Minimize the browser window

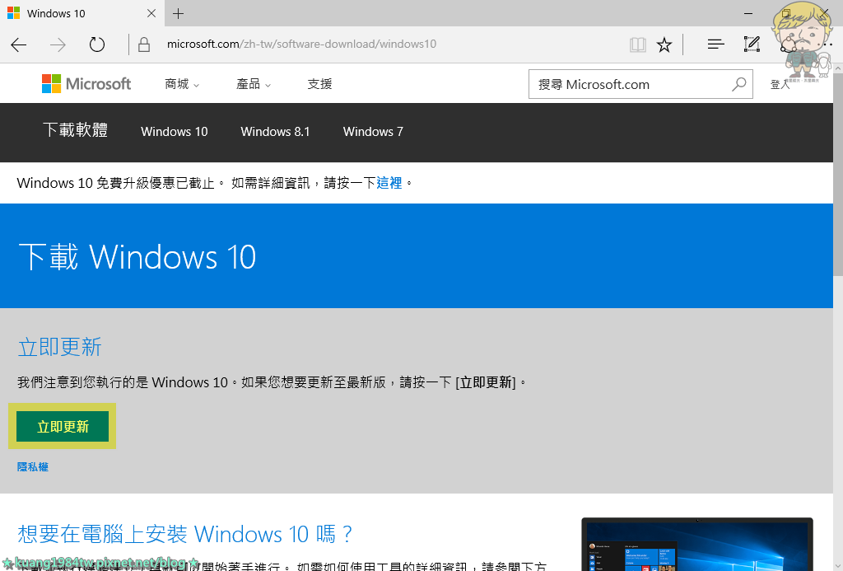click(748, 13)
